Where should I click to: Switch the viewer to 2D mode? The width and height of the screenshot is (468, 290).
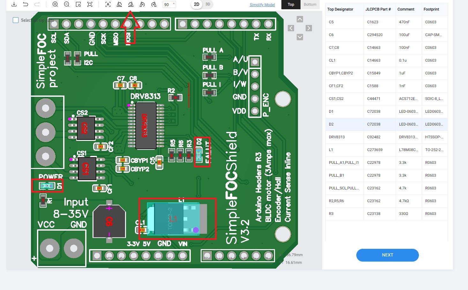point(197,4)
